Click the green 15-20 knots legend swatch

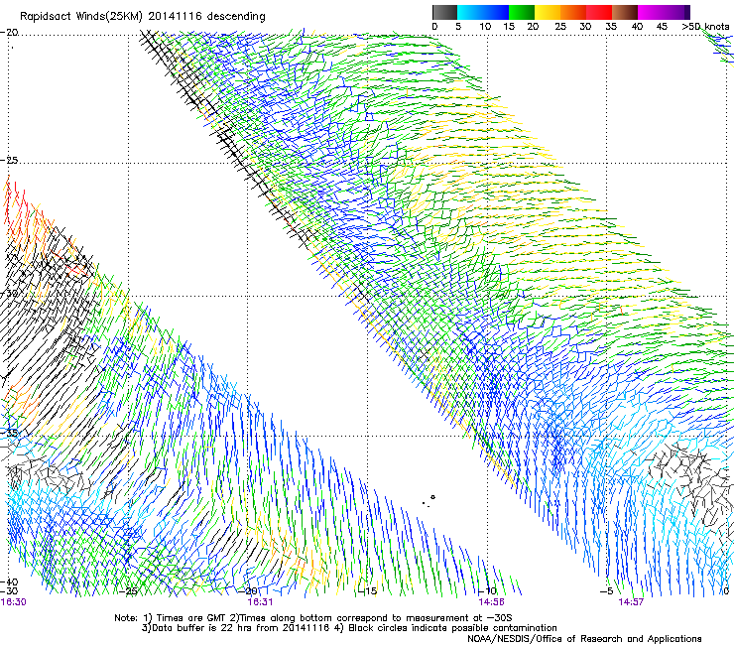point(522,12)
